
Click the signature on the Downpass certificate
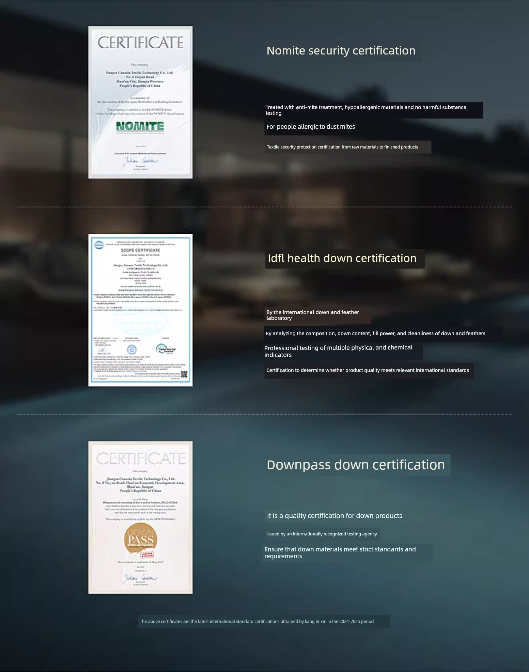pyautogui.click(x=140, y=578)
